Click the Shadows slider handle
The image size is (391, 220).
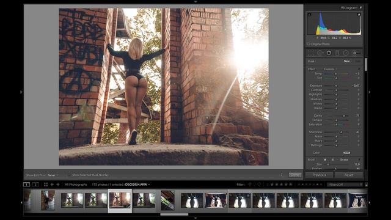336,99
